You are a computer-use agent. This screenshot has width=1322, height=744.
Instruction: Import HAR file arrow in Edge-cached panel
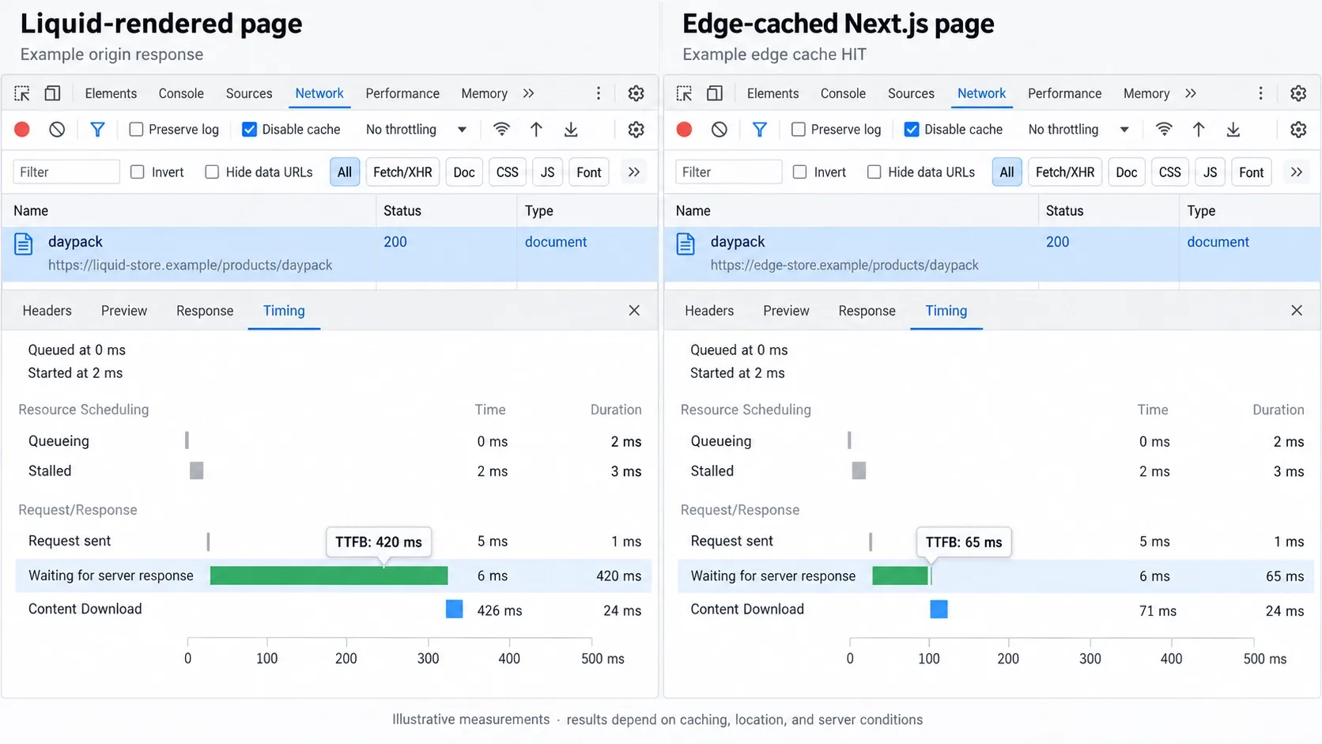pyautogui.click(x=1199, y=129)
